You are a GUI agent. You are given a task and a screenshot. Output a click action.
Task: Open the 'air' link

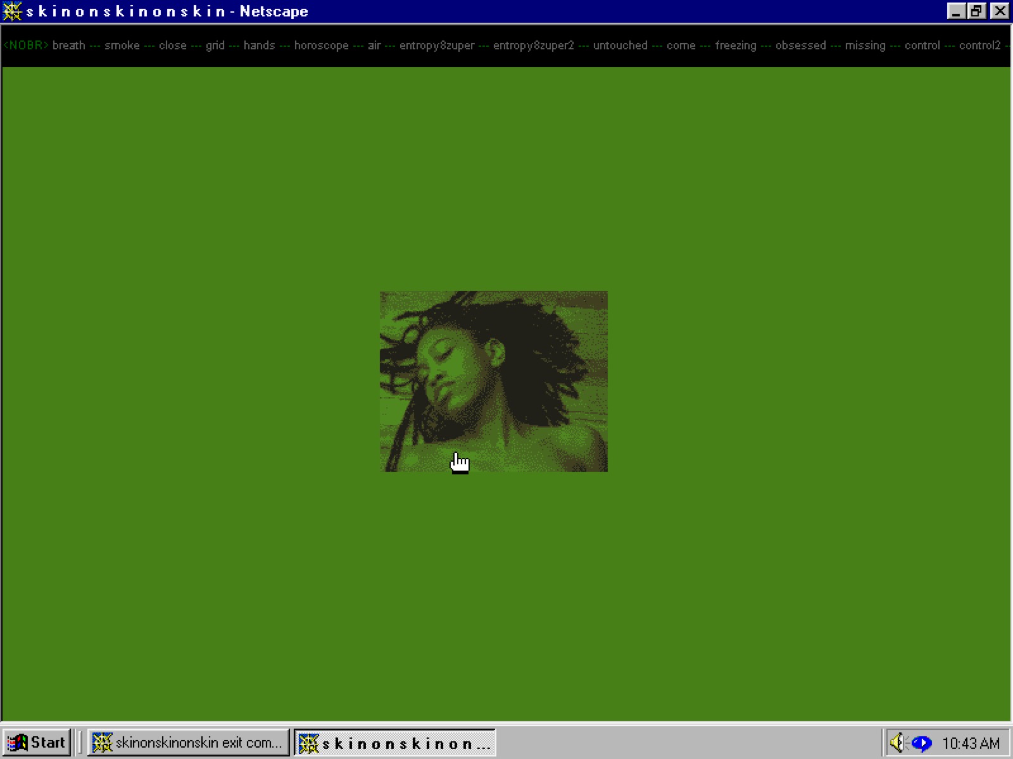(374, 46)
